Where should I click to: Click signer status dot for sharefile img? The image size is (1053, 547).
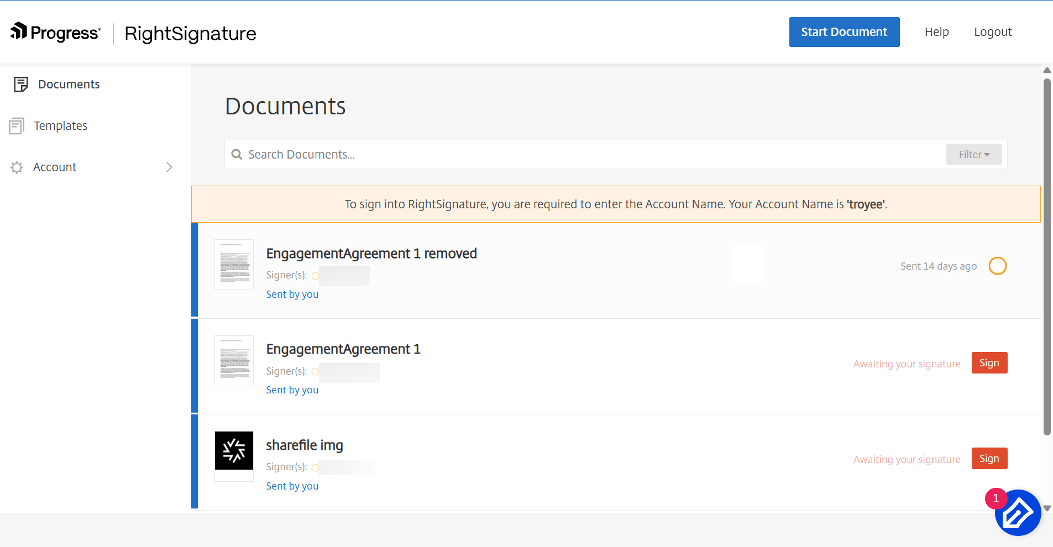(316, 467)
